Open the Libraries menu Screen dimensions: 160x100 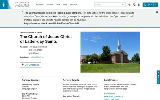pos(50,4)
